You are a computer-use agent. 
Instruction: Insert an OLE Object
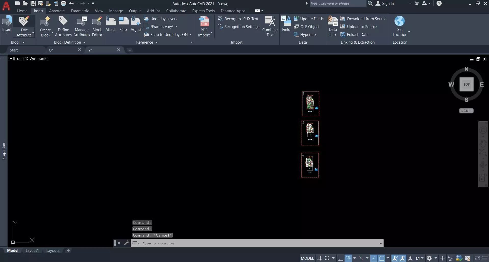tap(306, 27)
